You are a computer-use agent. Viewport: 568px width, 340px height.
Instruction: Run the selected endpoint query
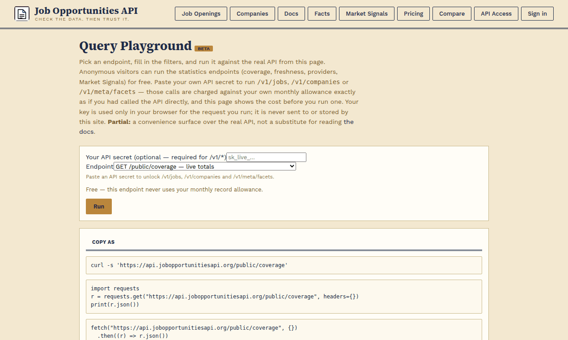(99, 206)
